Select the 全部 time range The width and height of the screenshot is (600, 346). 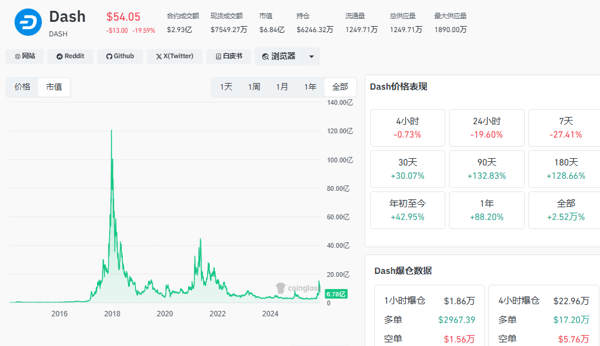340,87
